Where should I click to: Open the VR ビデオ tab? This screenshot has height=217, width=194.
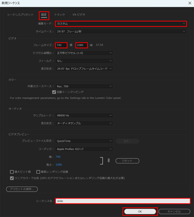(79, 15)
